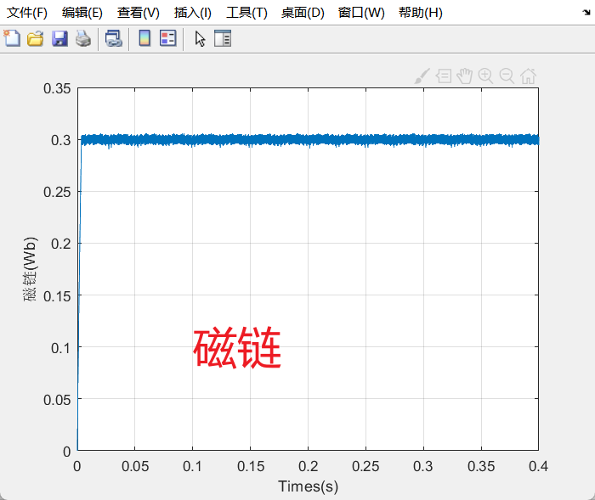The image size is (595, 500).
Task: Click the blue flux waveform line
Action: (308, 140)
